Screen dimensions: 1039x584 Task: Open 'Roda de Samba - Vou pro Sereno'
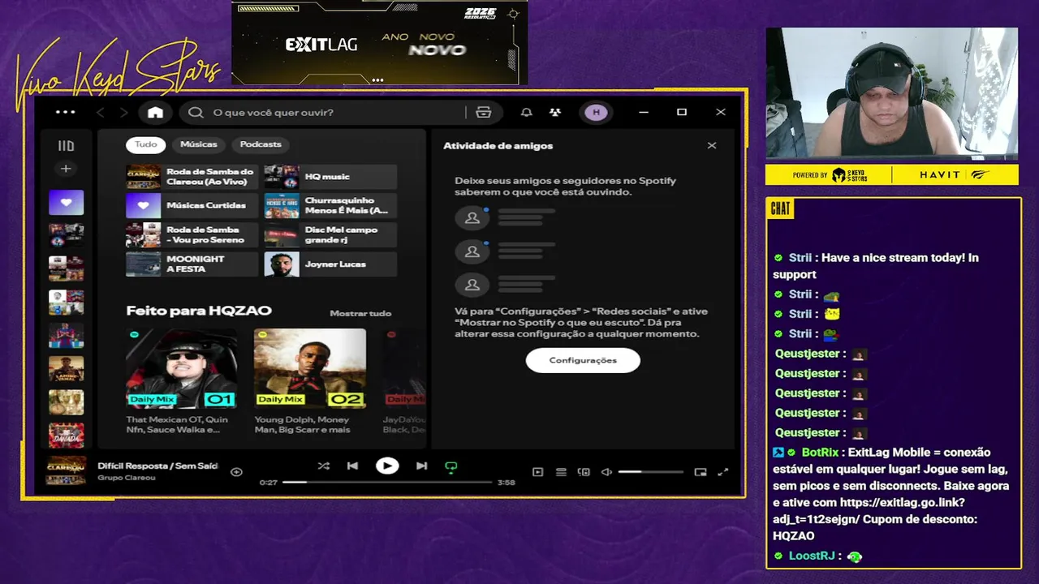click(192, 235)
